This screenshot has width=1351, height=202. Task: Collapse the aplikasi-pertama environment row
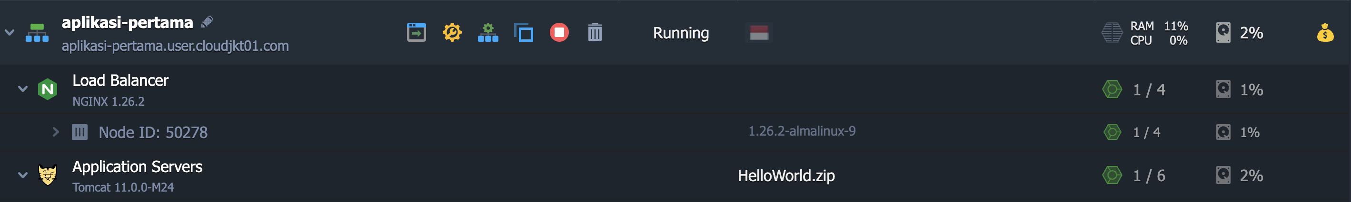(x=10, y=32)
